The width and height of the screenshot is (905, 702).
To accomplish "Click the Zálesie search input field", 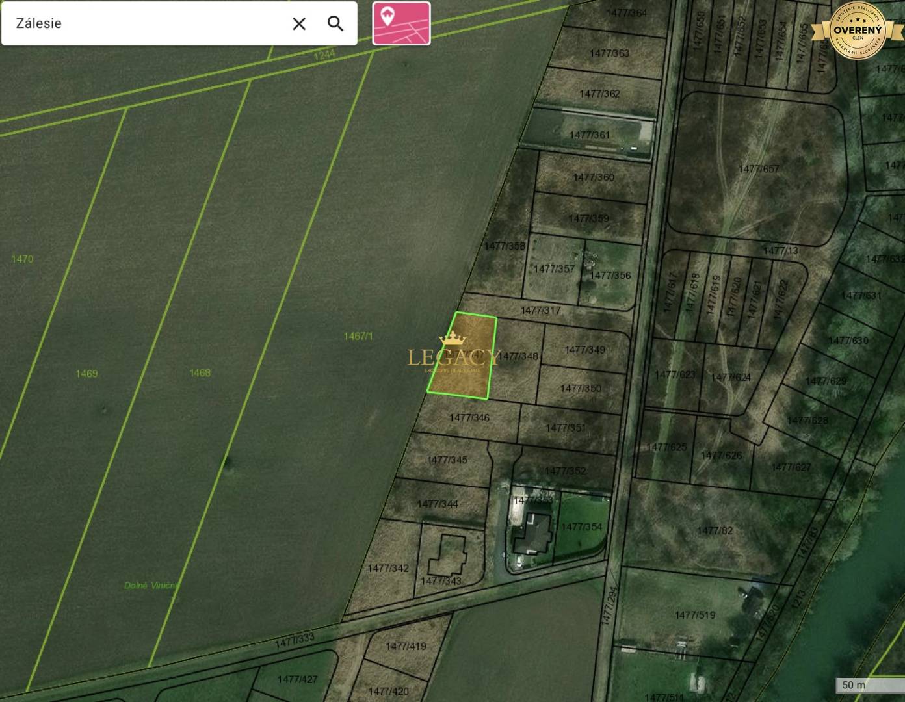I will click(x=146, y=23).
